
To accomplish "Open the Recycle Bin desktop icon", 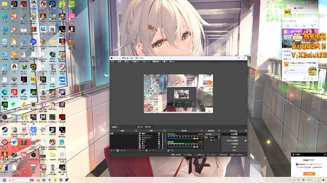I will (4, 43).
